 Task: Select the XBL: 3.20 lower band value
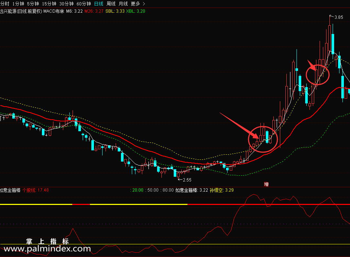pos(136,11)
